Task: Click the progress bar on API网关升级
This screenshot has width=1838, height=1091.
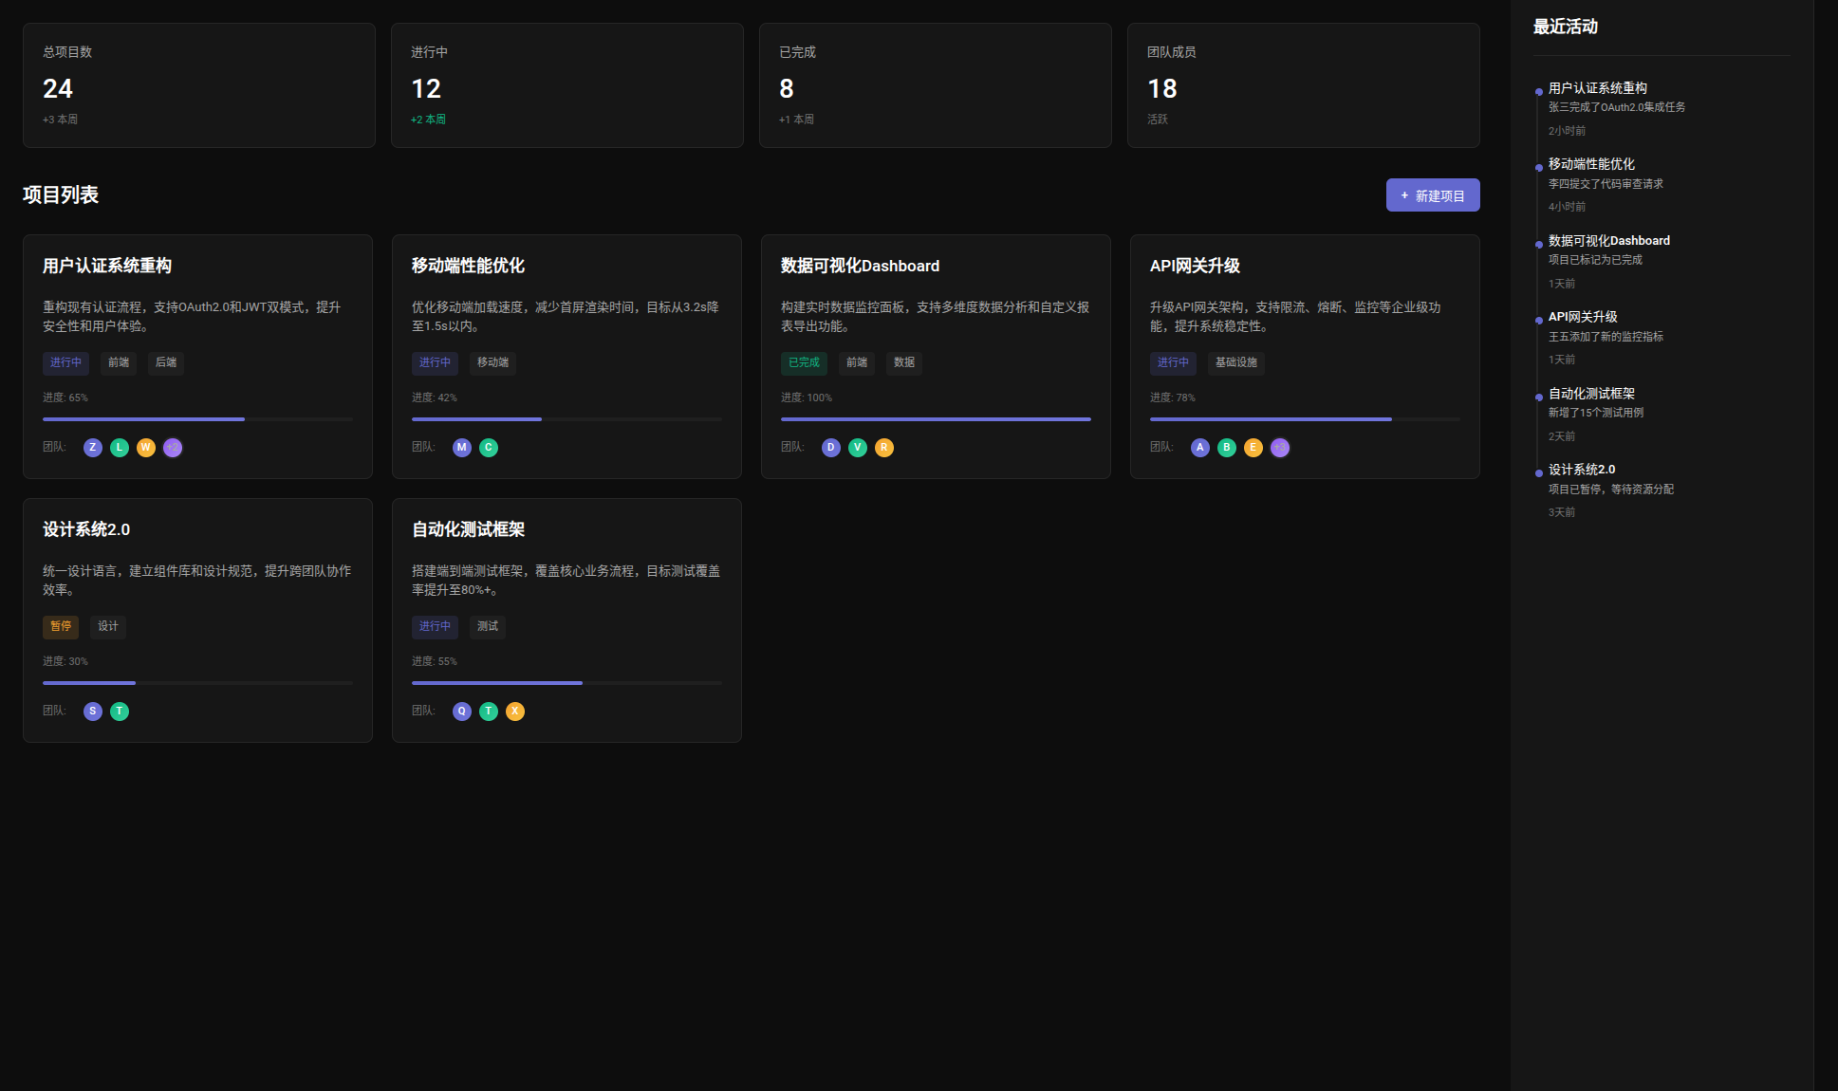Action: (1304, 418)
